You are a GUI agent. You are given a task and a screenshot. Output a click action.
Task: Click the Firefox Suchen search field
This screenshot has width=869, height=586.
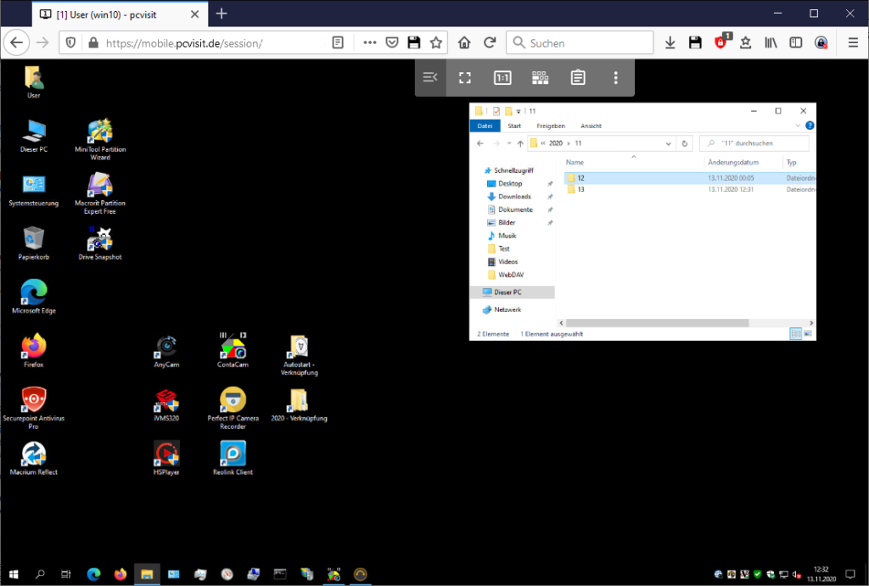click(x=586, y=42)
